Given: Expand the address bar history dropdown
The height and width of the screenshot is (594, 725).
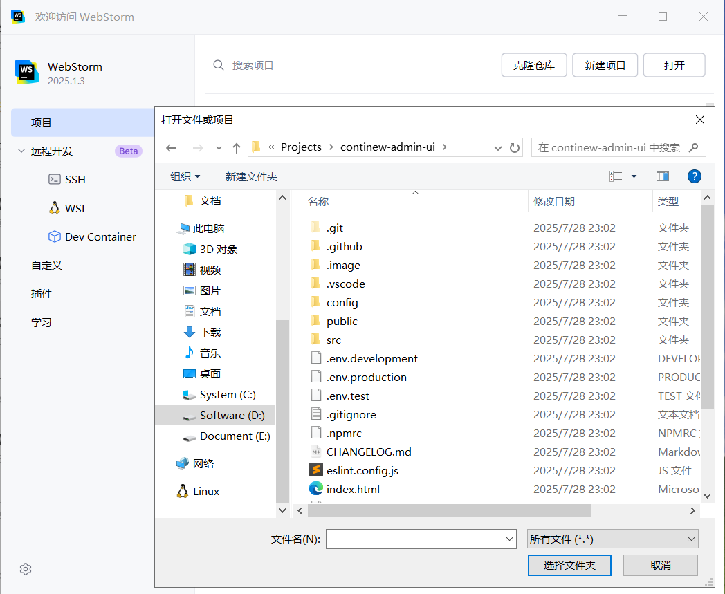Looking at the screenshot, I should (497, 148).
